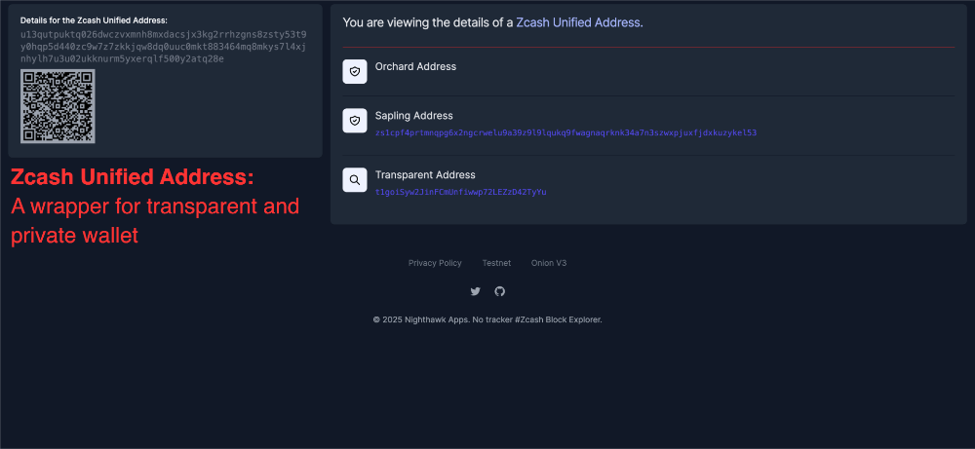Click the 'You are viewing the details' text
This screenshot has width=975, height=449.
(x=427, y=21)
